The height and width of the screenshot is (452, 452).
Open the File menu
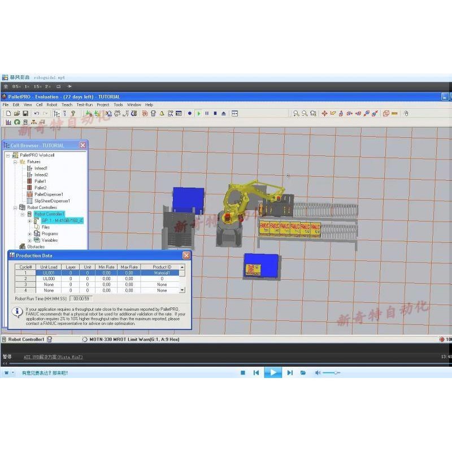coord(6,105)
